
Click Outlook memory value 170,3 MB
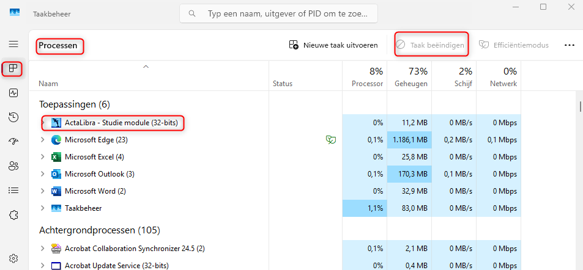tap(409, 174)
